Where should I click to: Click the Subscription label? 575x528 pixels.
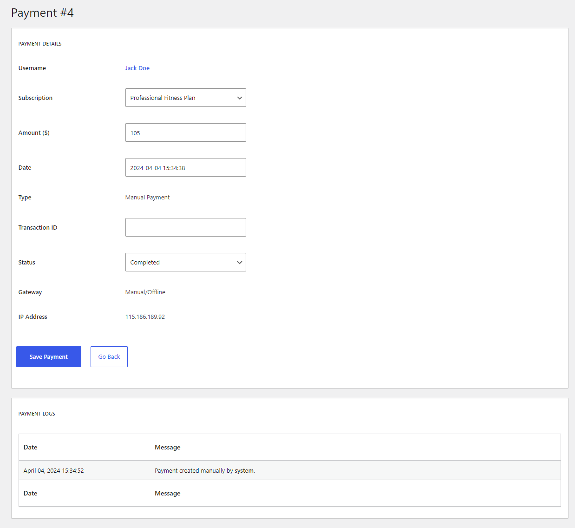tap(35, 98)
